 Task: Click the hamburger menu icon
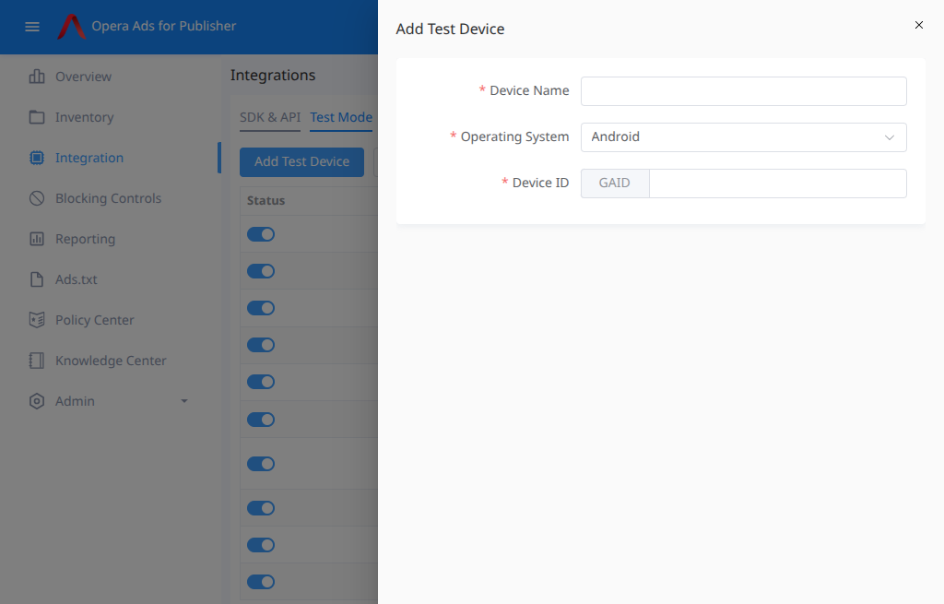click(32, 27)
